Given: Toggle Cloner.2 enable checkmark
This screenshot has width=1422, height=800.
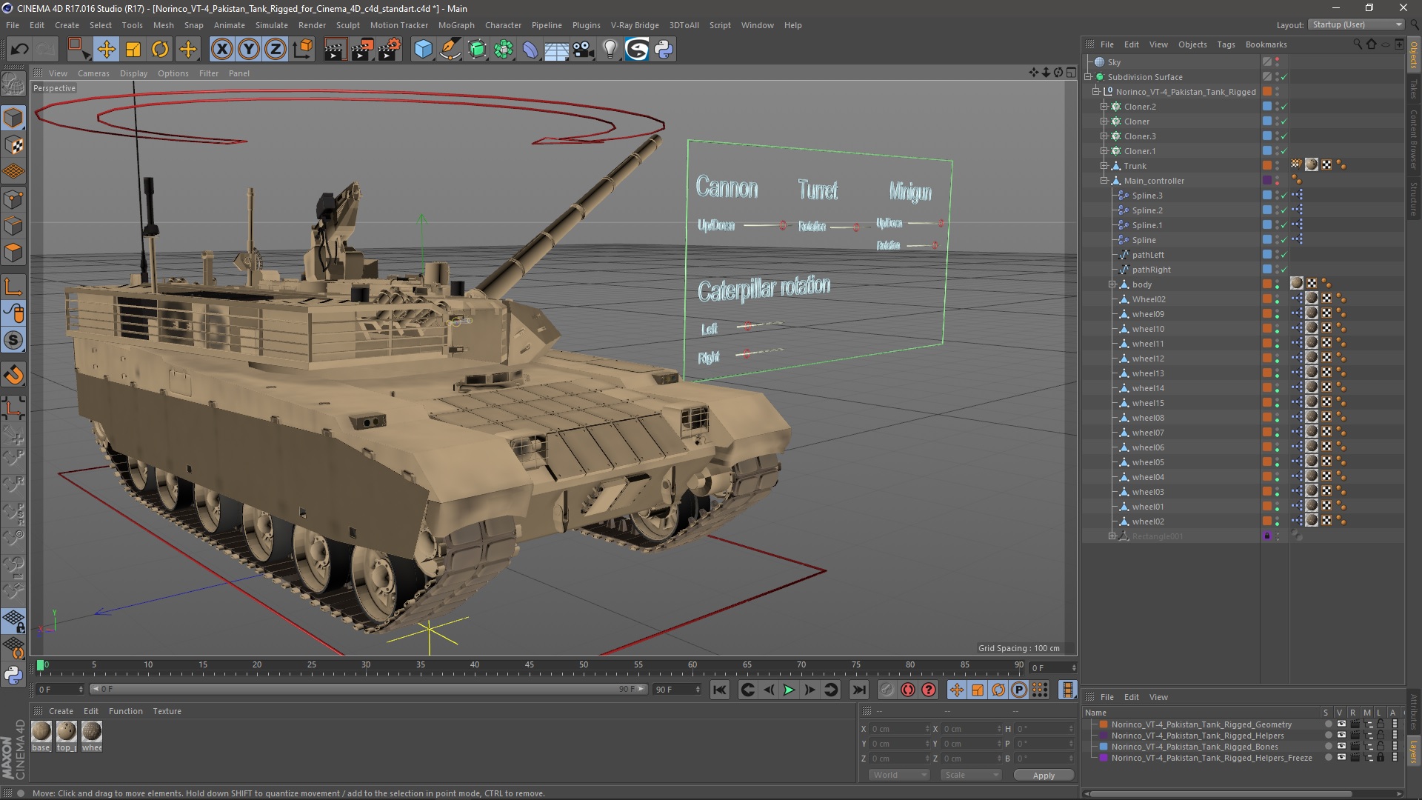Looking at the screenshot, I should pyautogui.click(x=1284, y=107).
